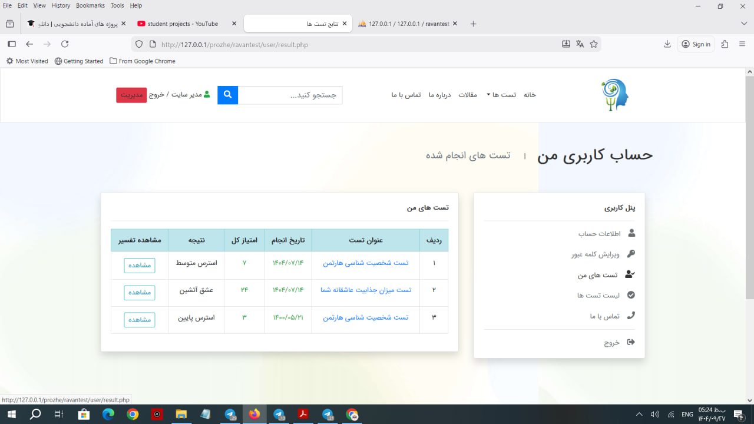The image size is (754, 424).
Task: Click the Firefox bookmark star icon
Action: click(x=594, y=44)
